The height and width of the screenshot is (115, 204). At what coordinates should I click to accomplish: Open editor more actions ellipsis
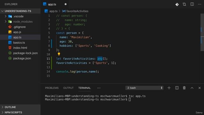coord(200,4)
